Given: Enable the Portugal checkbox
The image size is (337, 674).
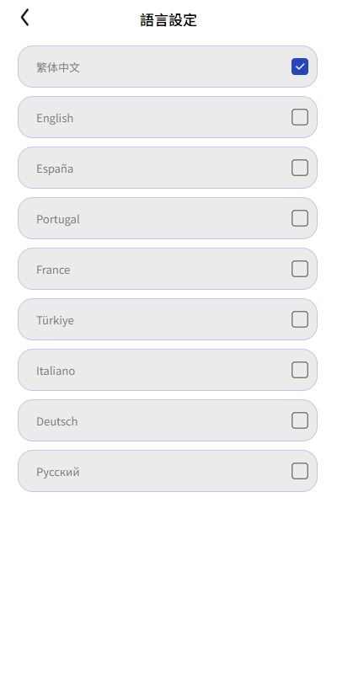Looking at the screenshot, I should point(300,218).
